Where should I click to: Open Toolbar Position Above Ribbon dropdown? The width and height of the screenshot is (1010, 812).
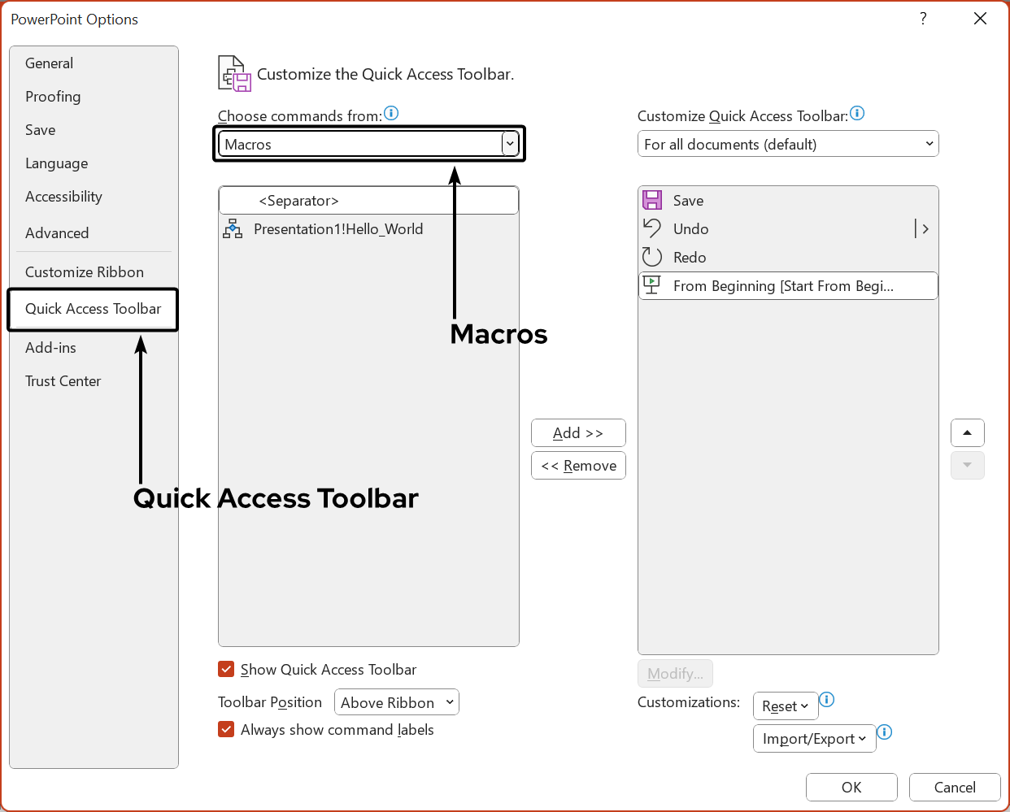(x=397, y=702)
